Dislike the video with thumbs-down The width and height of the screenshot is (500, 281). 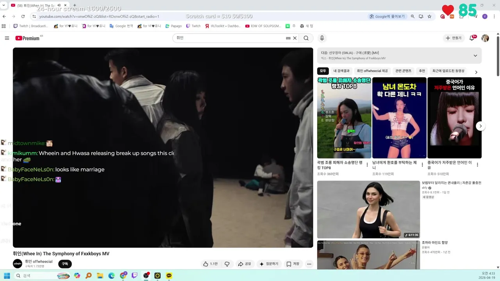[x=227, y=264]
